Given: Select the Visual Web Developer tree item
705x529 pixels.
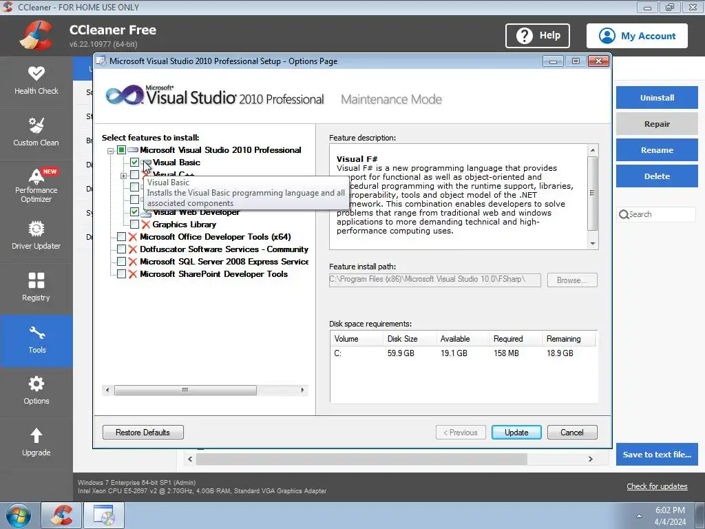Looking at the screenshot, I should pyautogui.click(x=196, y=213).
